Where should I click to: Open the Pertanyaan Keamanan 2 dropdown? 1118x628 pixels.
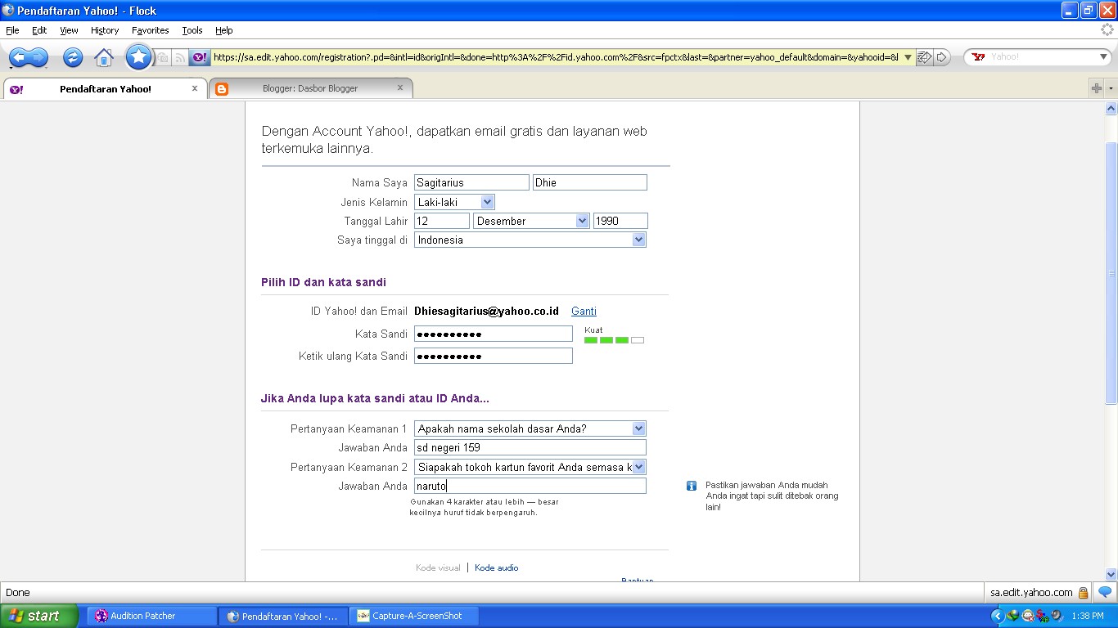pos(530,467)
